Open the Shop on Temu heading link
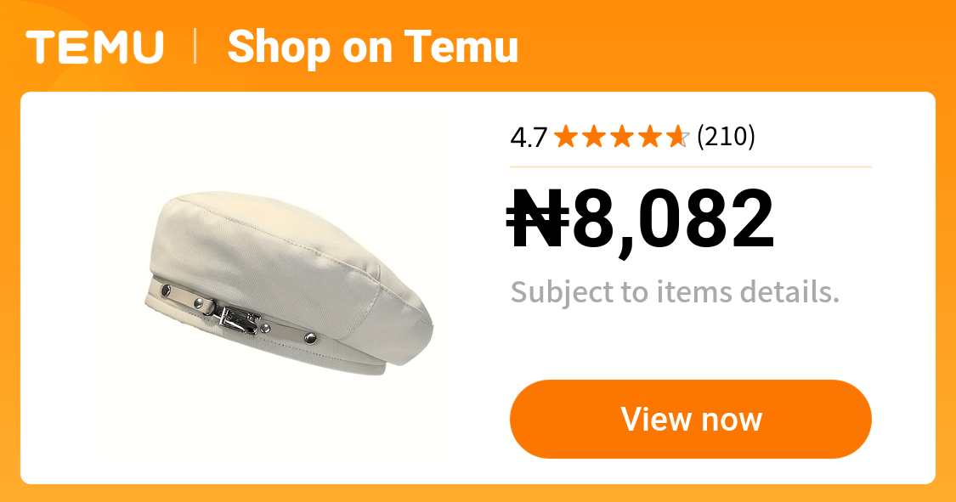 click(x=372, y=48)
